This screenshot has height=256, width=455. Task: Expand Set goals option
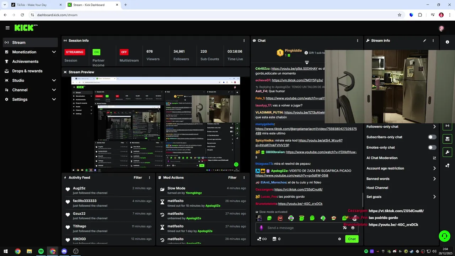(434, 197)
